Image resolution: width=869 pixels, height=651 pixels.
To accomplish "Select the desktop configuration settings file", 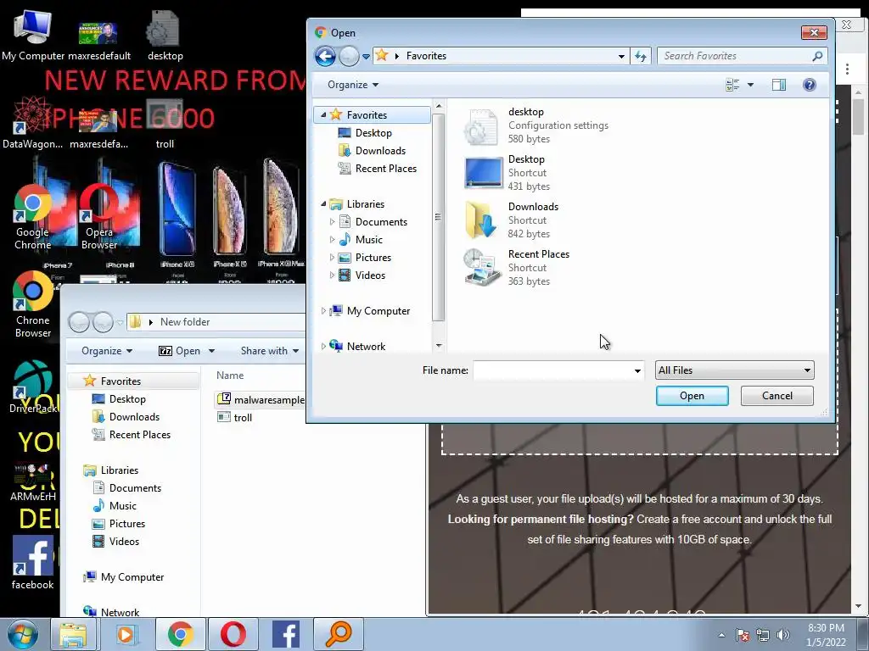I will (x=535, y=125).
